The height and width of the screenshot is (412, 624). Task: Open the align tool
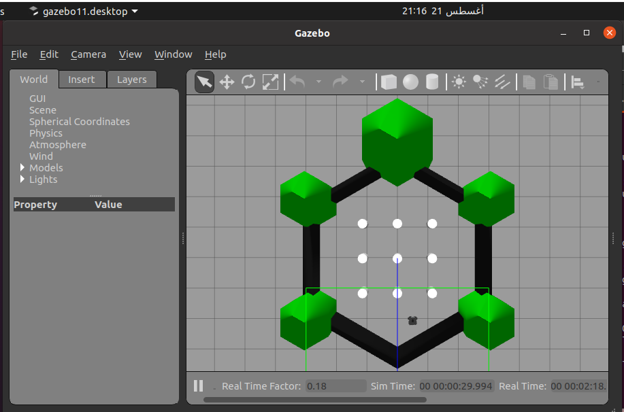pos(578,82)
